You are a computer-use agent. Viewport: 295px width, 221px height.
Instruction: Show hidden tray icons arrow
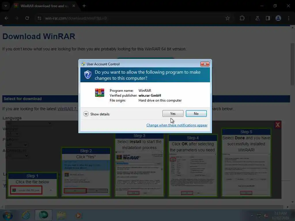click(252, 216)
